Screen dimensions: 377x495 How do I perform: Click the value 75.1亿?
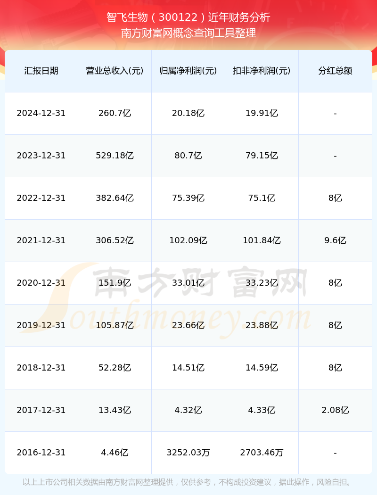pos(262,198)
